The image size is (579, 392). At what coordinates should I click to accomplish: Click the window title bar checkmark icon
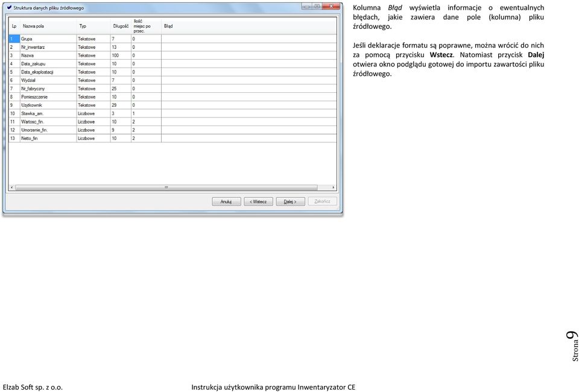[9, 7]
